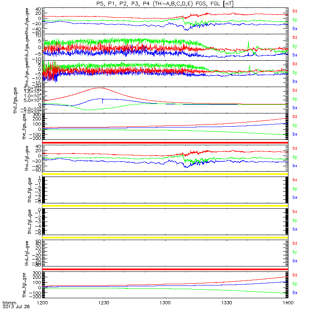The image size is (309, 330).
Task: Click the by legend of the thc_fgs panel
Action: [295, 73]
